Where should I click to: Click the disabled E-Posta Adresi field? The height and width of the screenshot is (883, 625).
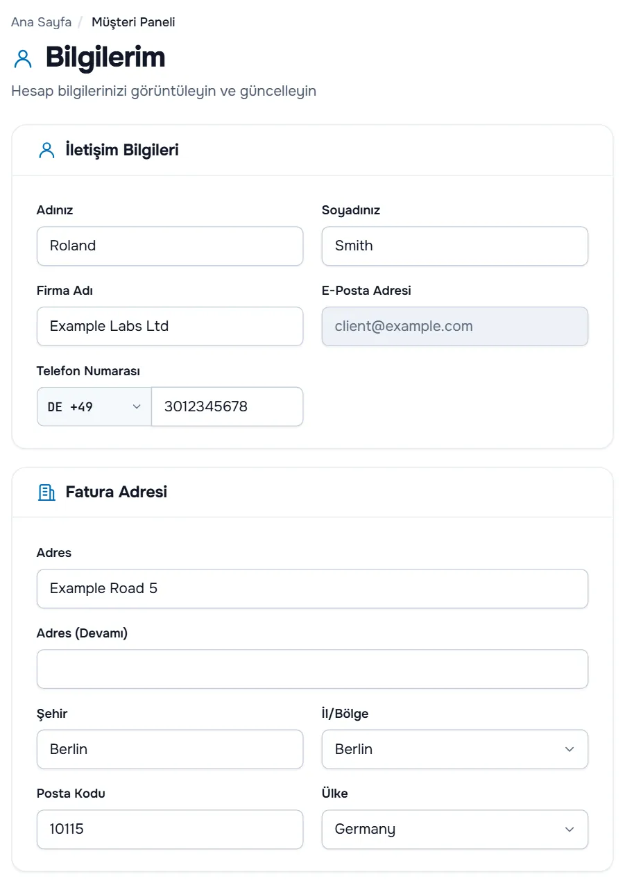click(455, 327)
